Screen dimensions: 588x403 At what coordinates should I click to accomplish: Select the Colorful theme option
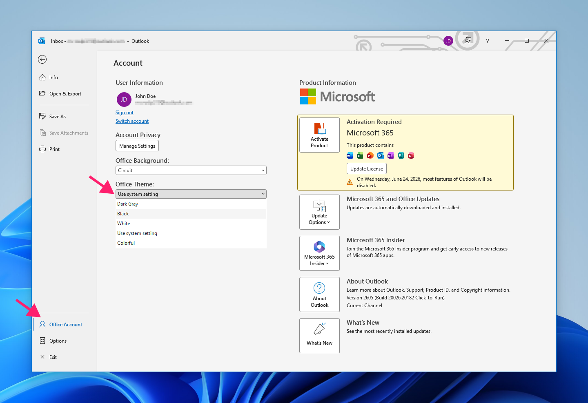click(191, 243)
